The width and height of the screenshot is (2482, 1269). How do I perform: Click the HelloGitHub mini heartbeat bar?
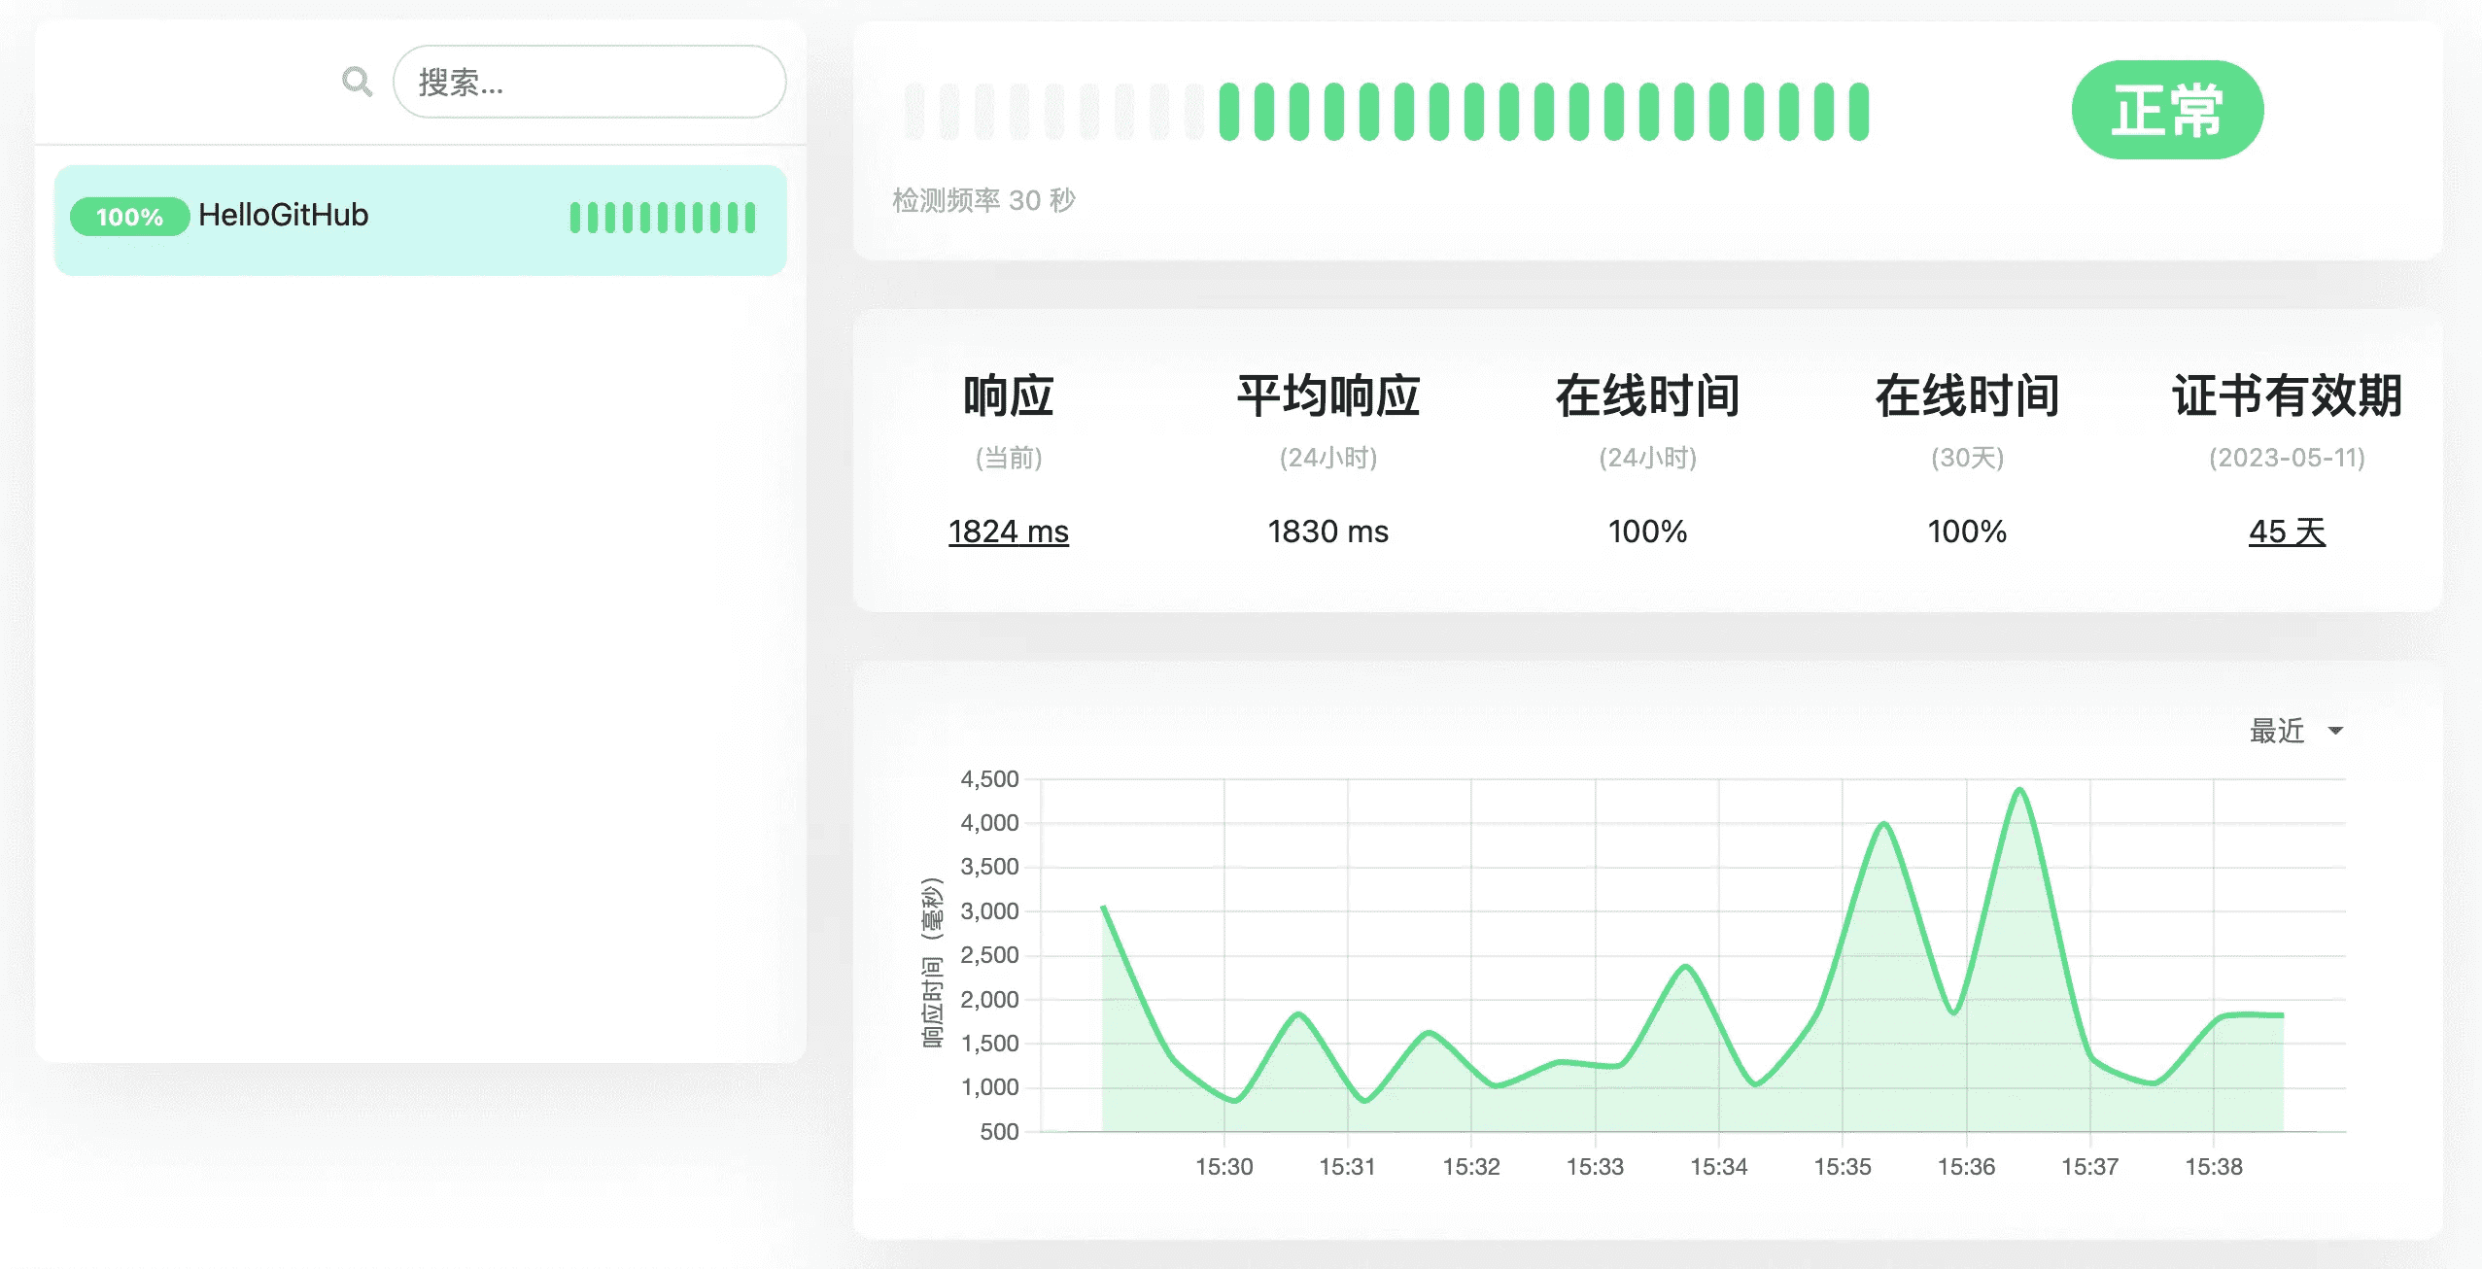coord(662,217)
